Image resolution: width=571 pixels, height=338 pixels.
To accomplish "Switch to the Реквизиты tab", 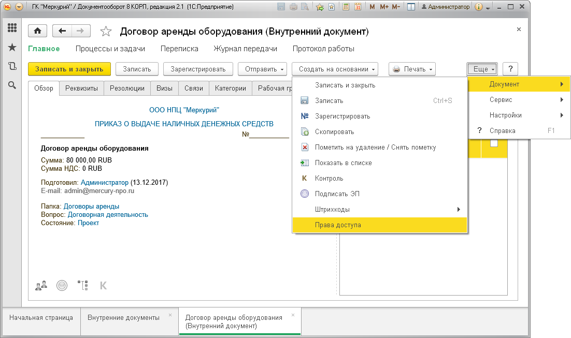I will coord(81,88).
